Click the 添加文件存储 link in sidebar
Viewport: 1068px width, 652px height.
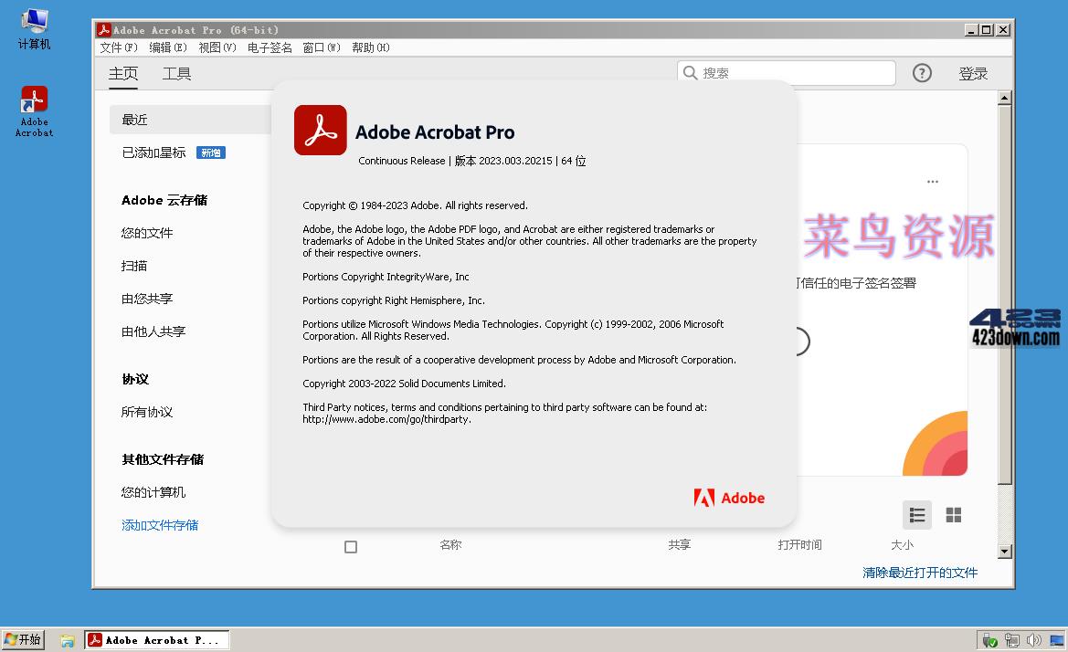(x=160, y=525)
